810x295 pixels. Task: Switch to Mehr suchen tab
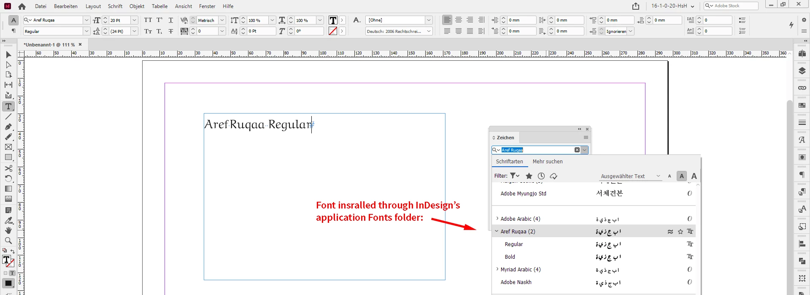click(x=548, y=162)
